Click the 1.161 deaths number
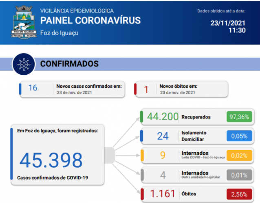 (163, 194)
